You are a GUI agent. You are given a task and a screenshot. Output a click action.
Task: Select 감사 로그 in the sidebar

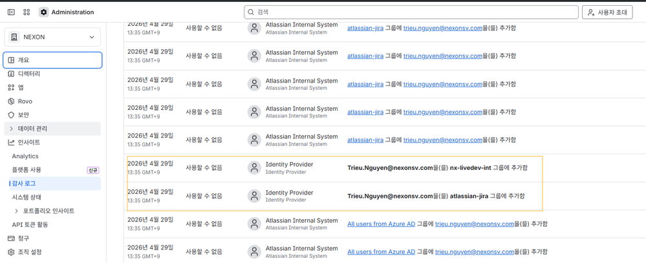tap(55, 184)
